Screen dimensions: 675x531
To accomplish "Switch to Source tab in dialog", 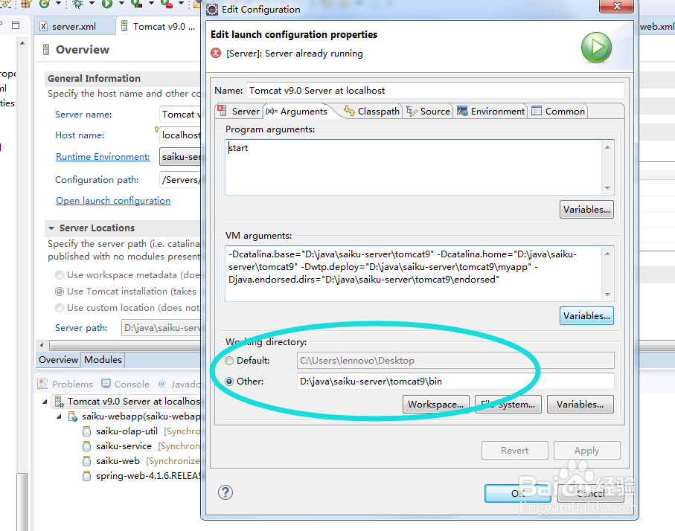I will [x=429, y=111].
